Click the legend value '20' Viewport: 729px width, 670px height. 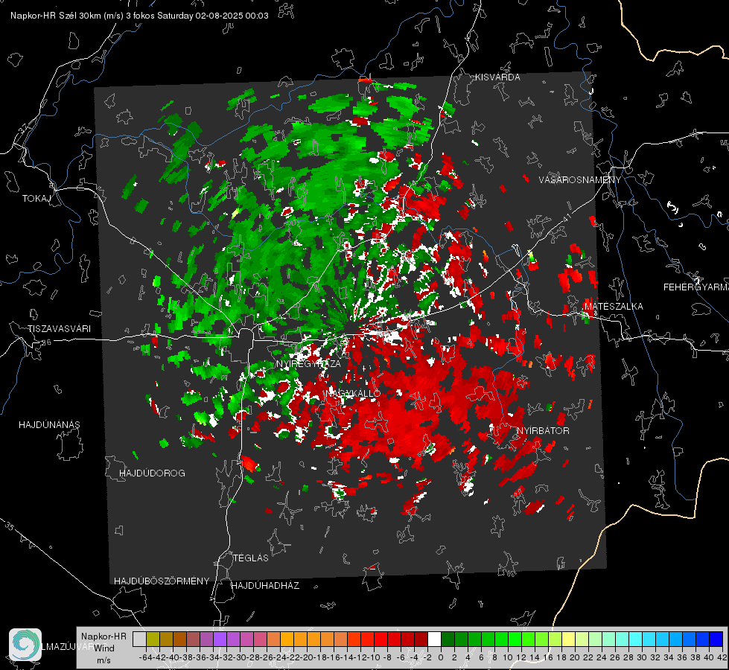[x=575, y=657]
